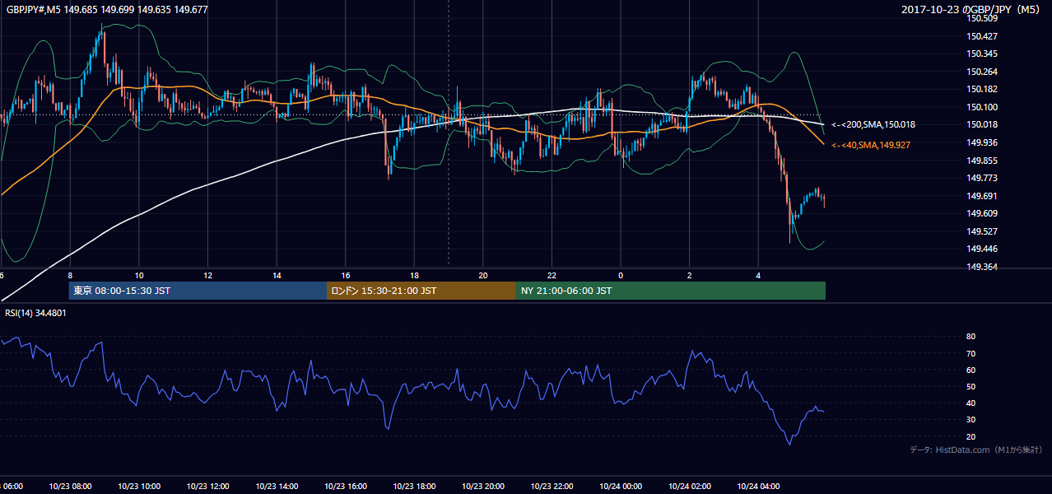Click the RSI scale value 50
This screenshot has width=1052, height=494.
[971, 386]
